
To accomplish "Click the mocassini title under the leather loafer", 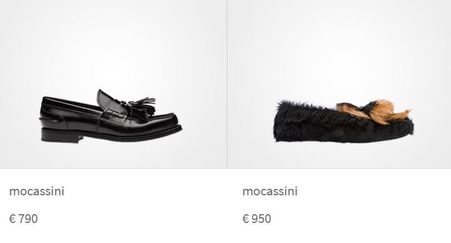I will [x=37, y=191].
